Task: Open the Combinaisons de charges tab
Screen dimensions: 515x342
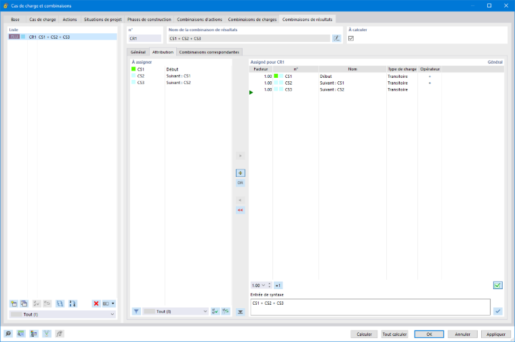Action: [x=252, y=20]
